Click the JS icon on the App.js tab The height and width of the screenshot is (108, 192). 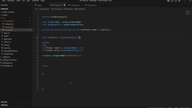tap(35, 5)
